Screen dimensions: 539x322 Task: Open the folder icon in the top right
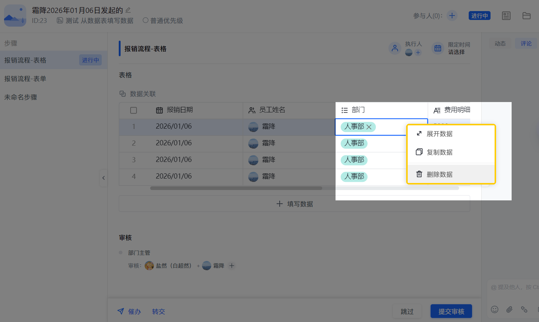526,16
